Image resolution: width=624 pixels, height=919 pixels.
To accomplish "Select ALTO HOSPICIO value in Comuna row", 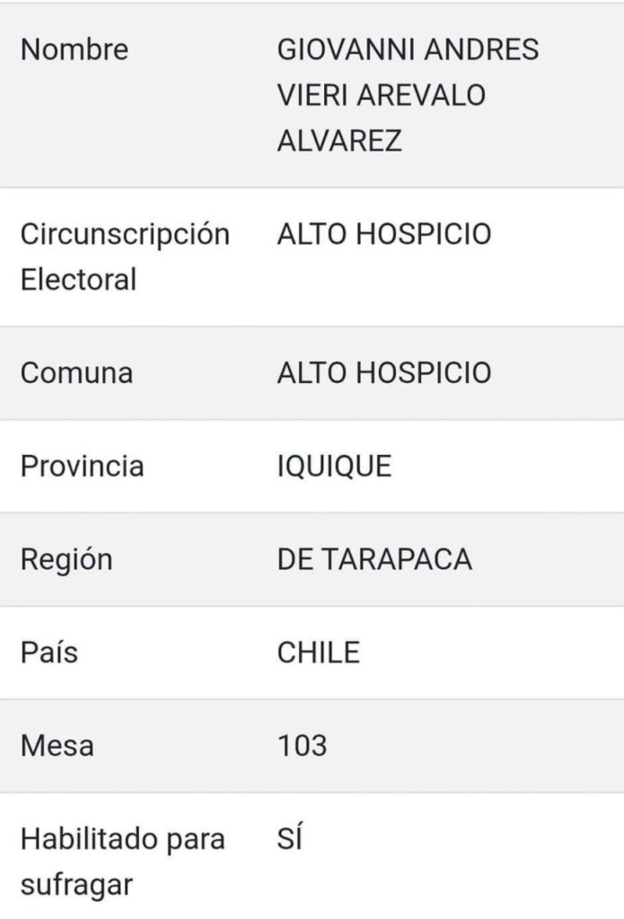I will pos(384,372).
